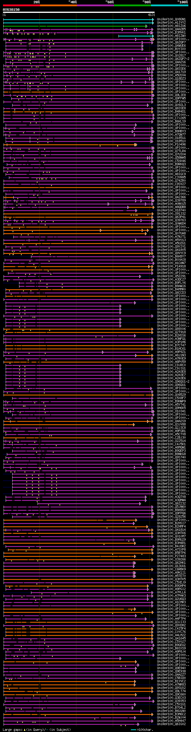
Task: Select the UniRef100_A8IGC9 label
Action: 171,174
